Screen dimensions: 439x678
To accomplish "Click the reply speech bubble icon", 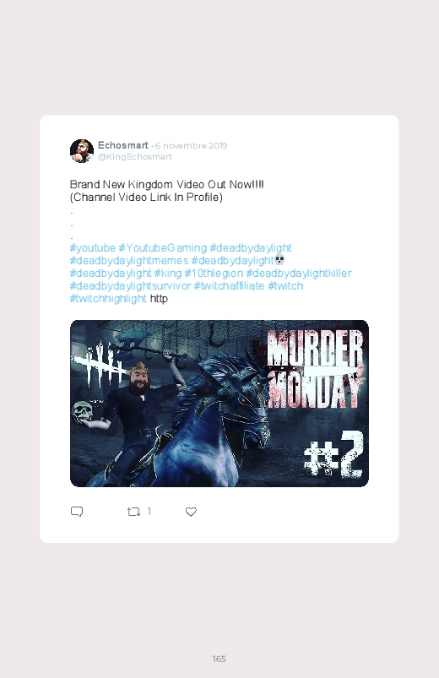I will pos(77,512).
